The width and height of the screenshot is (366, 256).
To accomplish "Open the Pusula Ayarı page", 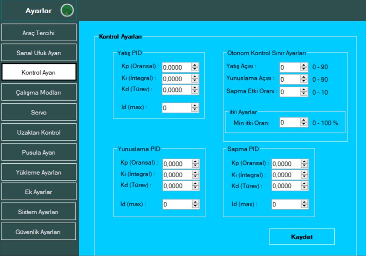I will (x=39, y=152).
